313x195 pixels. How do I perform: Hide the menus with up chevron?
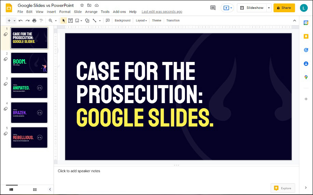295,20
